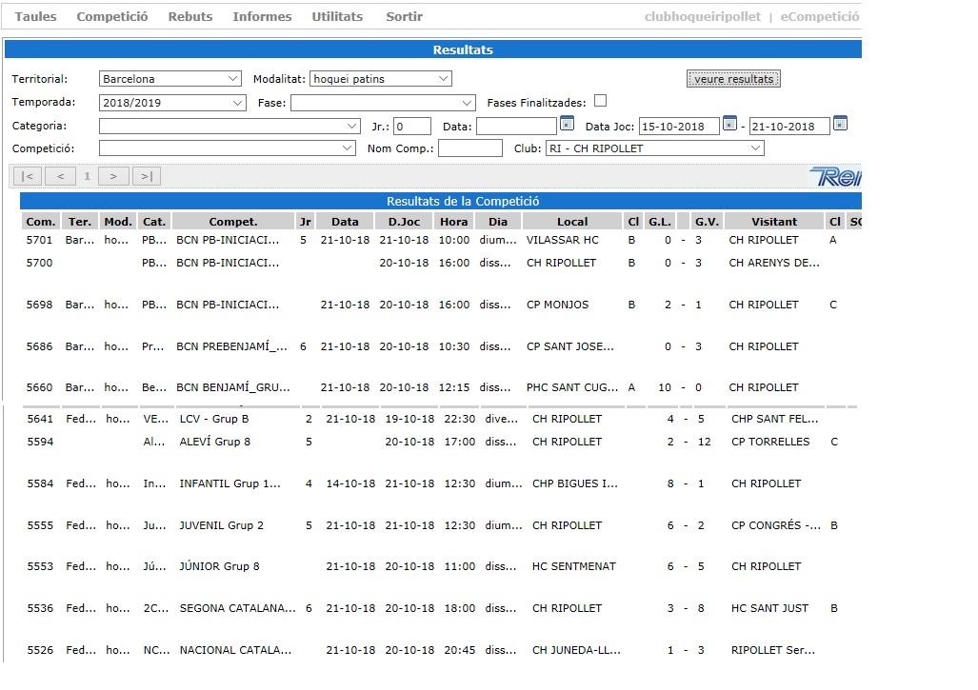Expand the Fase dropdown

pyautogui.click(x=383, y=102)
